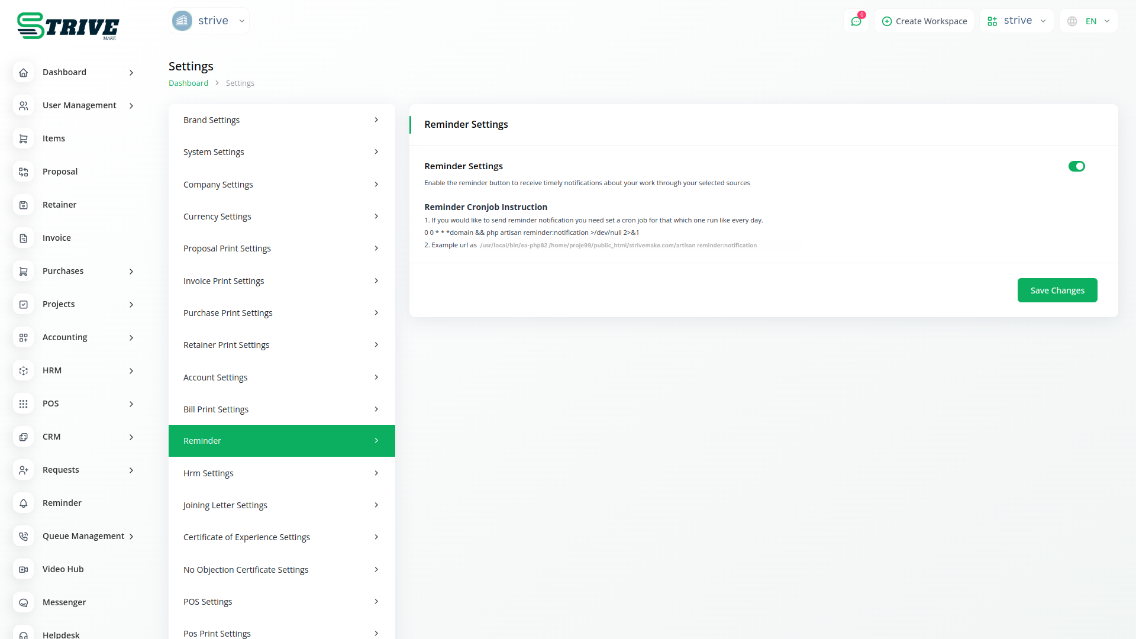Disable the Reminder Settings toggle
Viewport: 1136px width, 639px height.
click(x=1076, y=166)
